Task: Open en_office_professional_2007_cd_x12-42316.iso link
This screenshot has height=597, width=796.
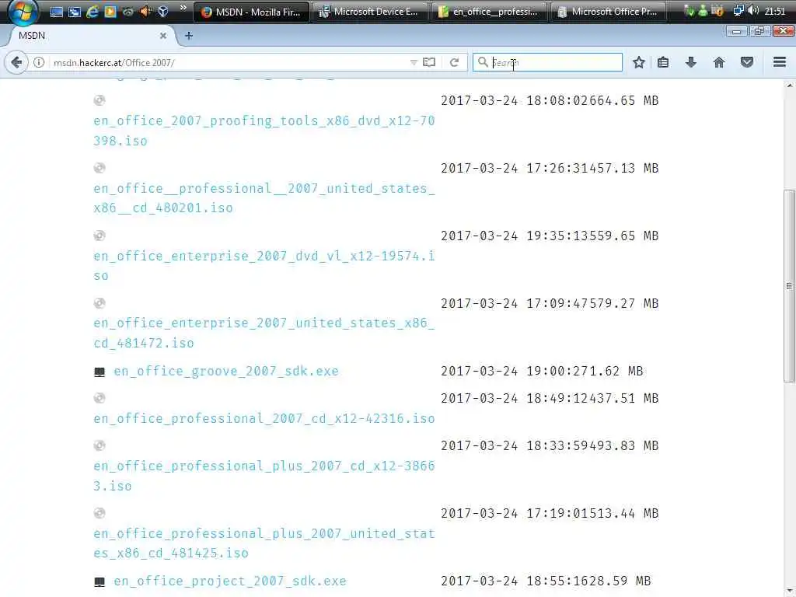Action: (264, 419)
